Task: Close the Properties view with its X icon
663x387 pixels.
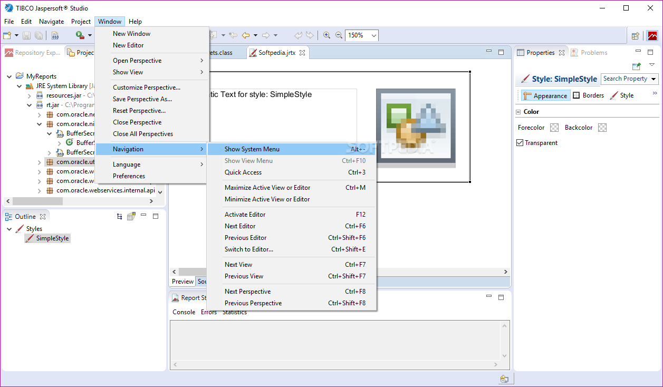Action: [562, 53]
